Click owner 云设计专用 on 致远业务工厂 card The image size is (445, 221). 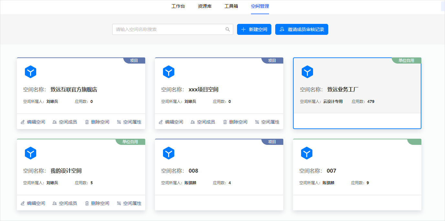[x=333, y=102]
